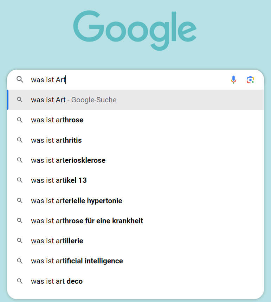The width and height of the screenshot is (271, 302).
Task: Open Google Lens camera search
Action: pyautogui.click(x=251, y=80)
